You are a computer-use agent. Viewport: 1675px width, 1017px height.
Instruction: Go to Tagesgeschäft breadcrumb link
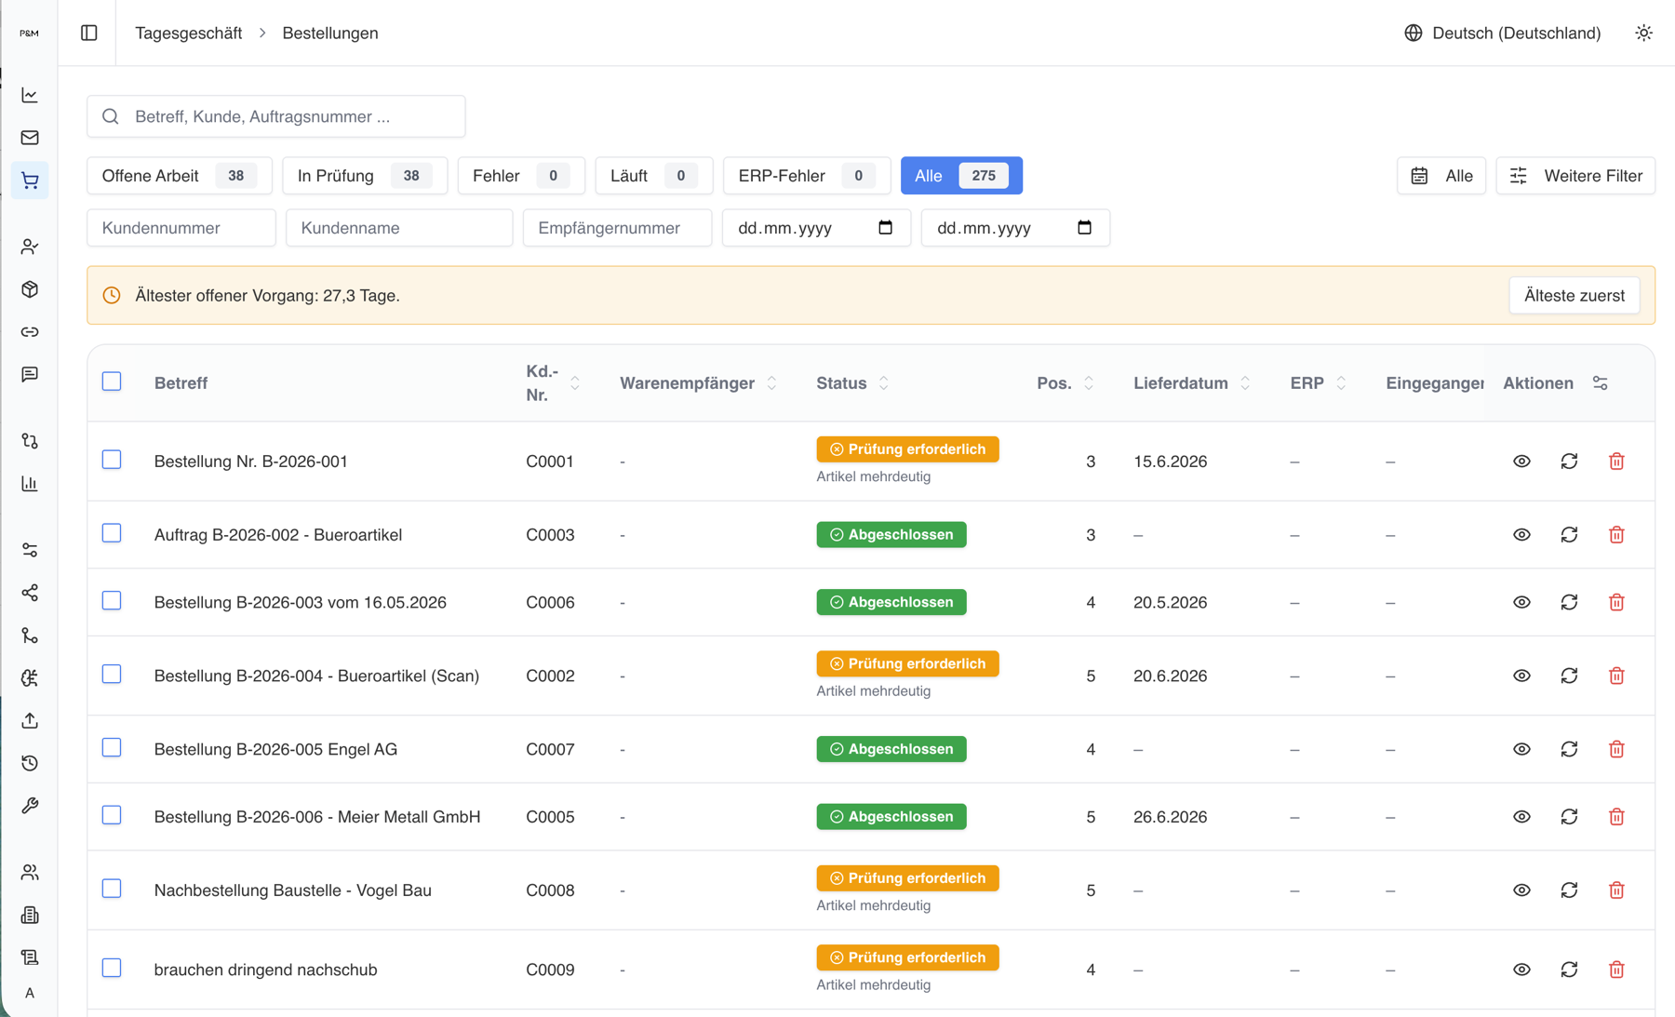click(x=188, y=33)
